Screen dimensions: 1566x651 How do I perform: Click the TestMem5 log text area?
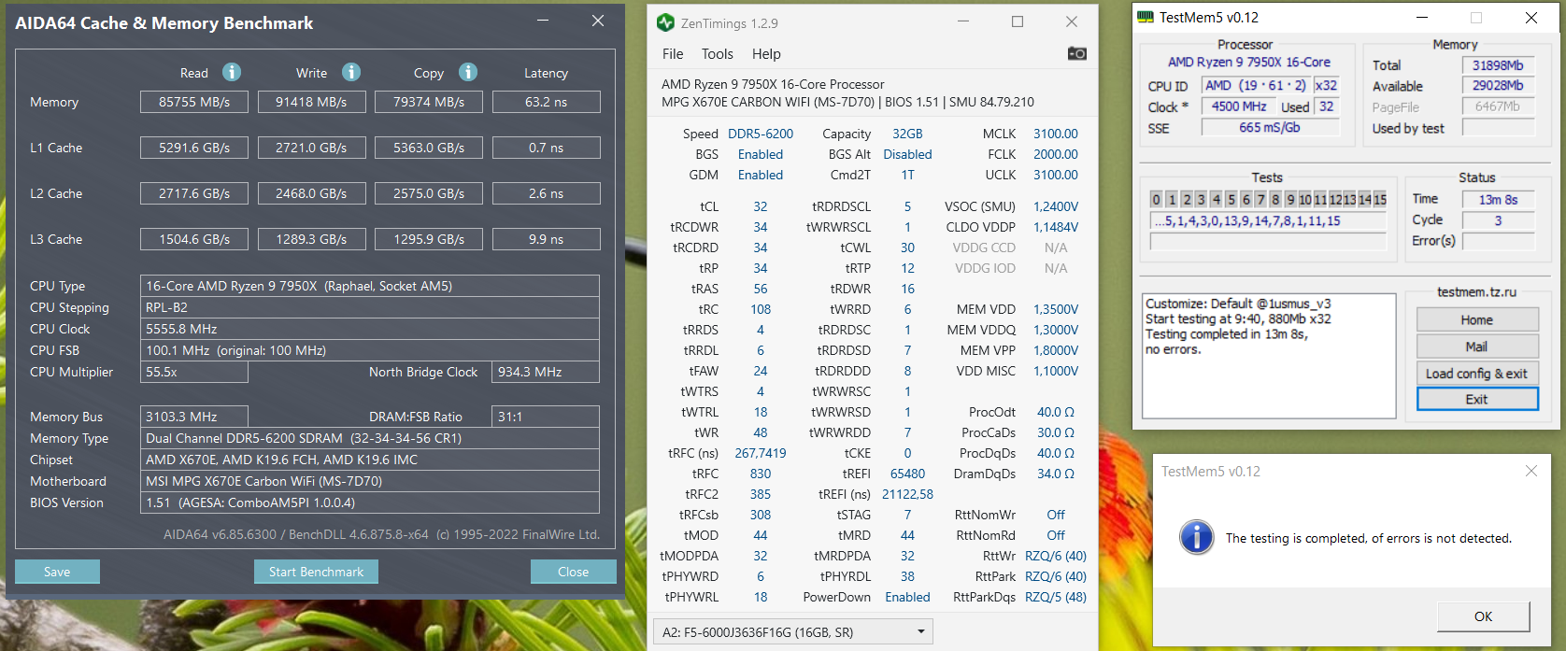(1269, 355)
